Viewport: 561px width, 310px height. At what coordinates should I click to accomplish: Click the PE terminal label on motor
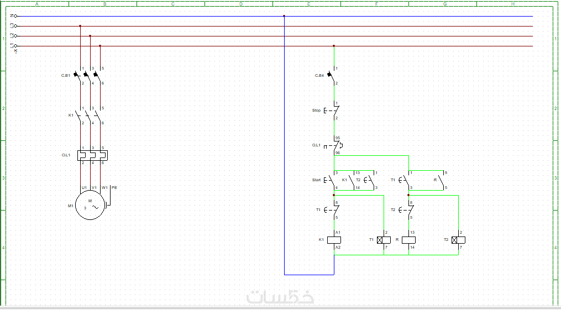(x=114, y=187)
